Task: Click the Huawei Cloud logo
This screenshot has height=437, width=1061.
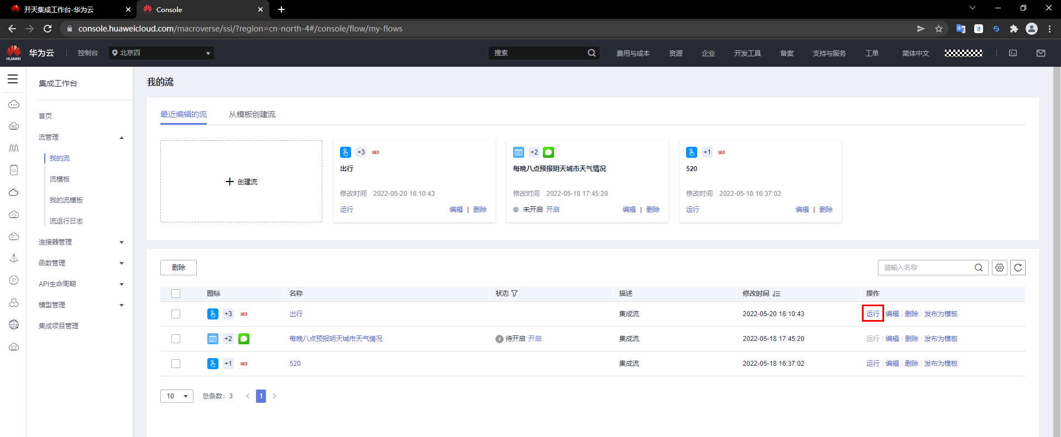Action: (14, 53)
